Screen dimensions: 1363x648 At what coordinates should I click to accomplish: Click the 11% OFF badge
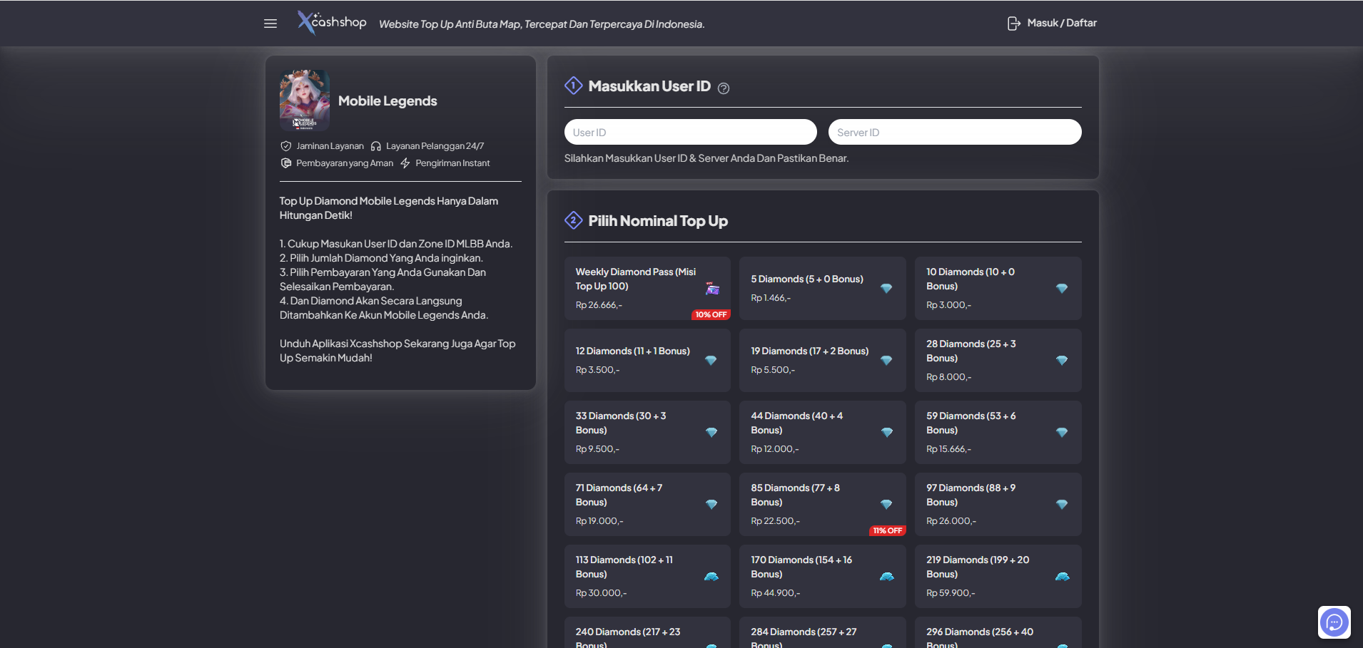tap(887, 530)
